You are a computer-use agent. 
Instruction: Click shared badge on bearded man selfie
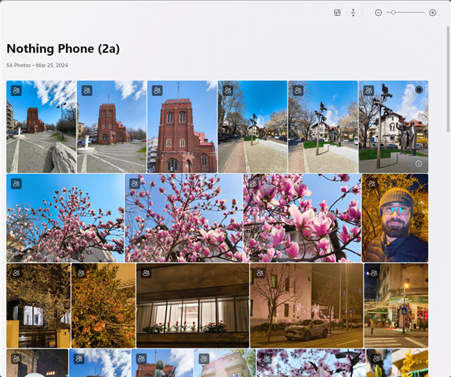(x=372, y=184)
